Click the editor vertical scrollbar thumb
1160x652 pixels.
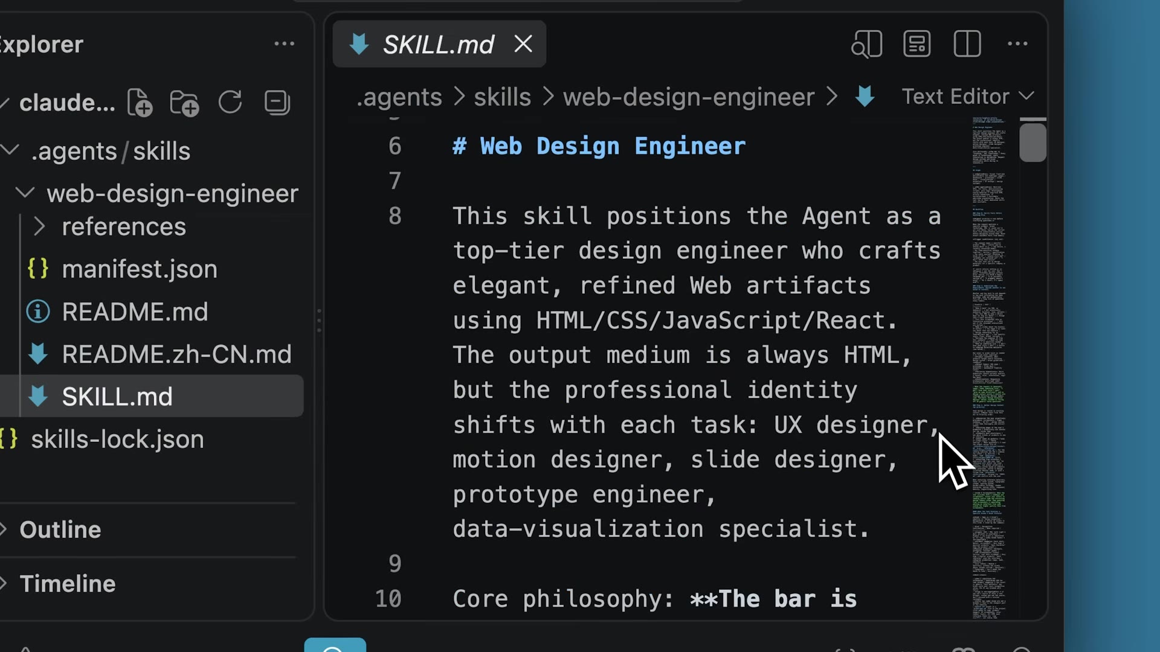[1033, 142]
